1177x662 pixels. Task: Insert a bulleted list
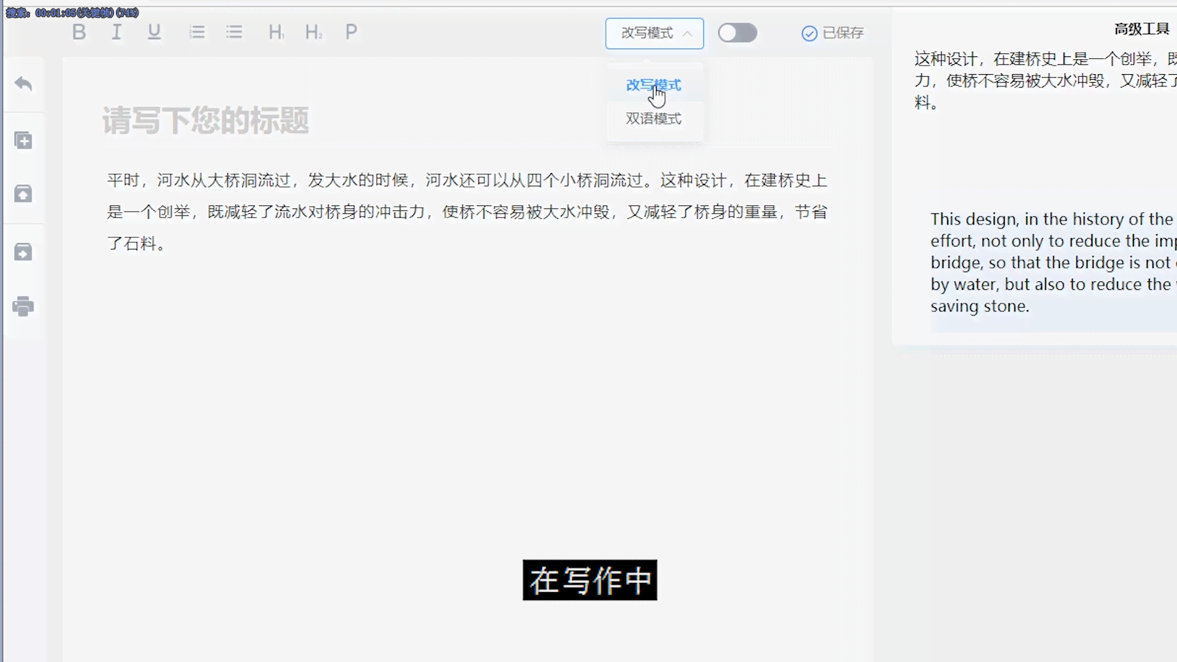click(x=234, y=32)
